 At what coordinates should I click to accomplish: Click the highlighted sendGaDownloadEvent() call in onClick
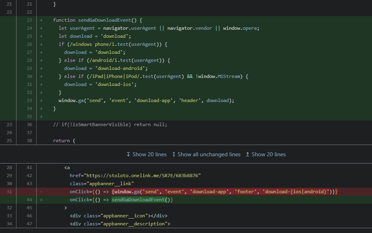click(142, 200)
